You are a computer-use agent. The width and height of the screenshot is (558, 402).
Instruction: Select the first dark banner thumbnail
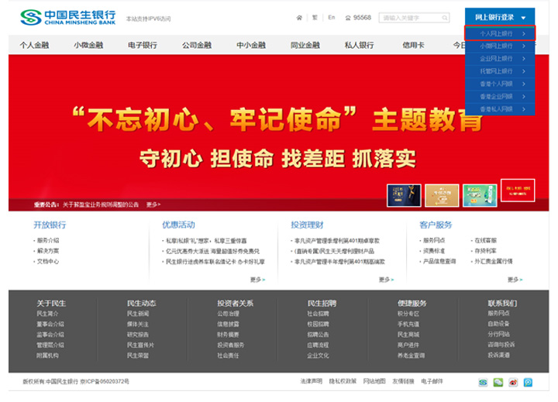point(400,194)
